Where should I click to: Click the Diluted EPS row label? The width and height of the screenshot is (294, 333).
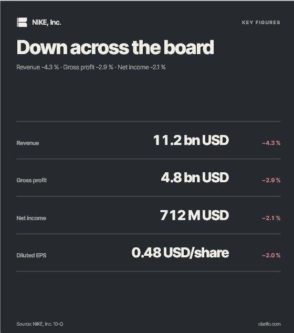click(x=31, y=255)
